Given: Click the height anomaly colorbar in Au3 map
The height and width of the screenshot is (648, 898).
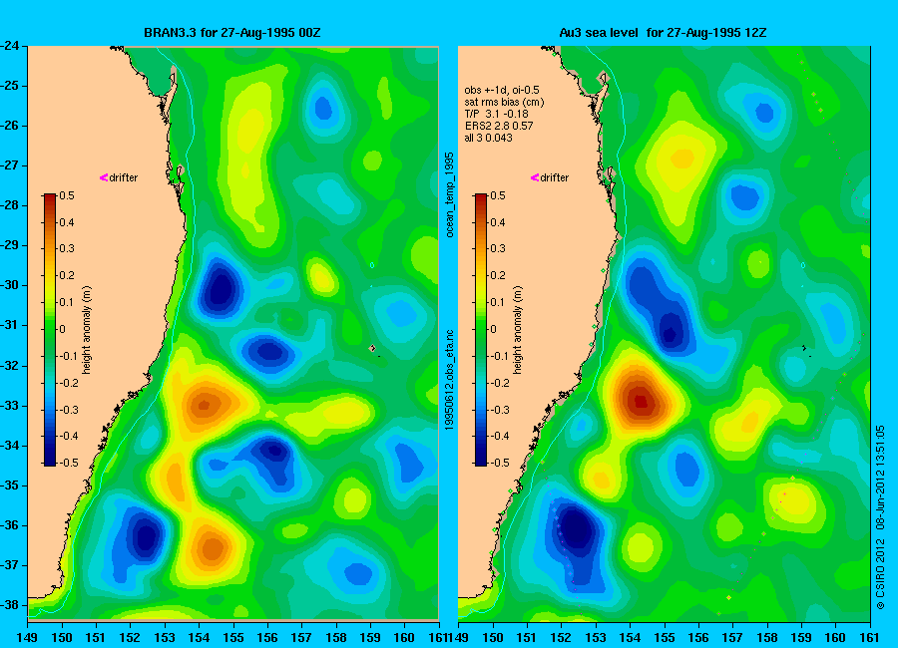Looking at the screenshot, I should click(481, 330).
